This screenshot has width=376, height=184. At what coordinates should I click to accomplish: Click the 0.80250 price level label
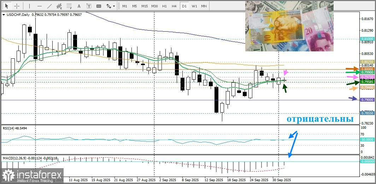click(x=367, y=62)
